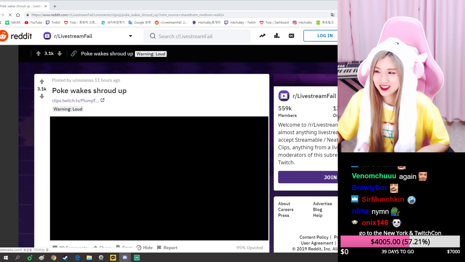Screen dimensions: 465x262
Task: Hide this post
Action: coord(144,248)
